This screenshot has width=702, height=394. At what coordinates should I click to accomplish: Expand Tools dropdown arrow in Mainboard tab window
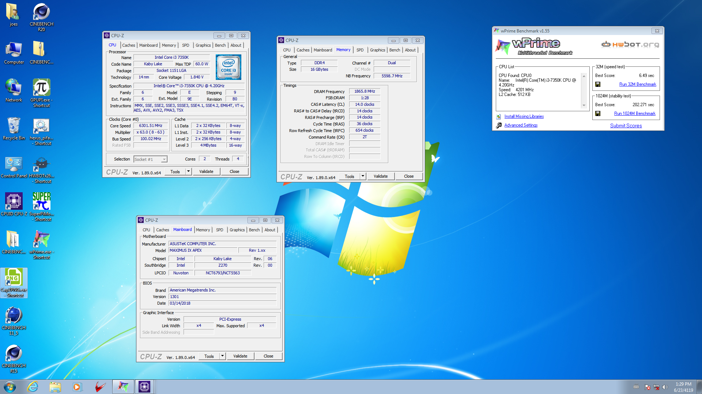[x=222, y=356]
